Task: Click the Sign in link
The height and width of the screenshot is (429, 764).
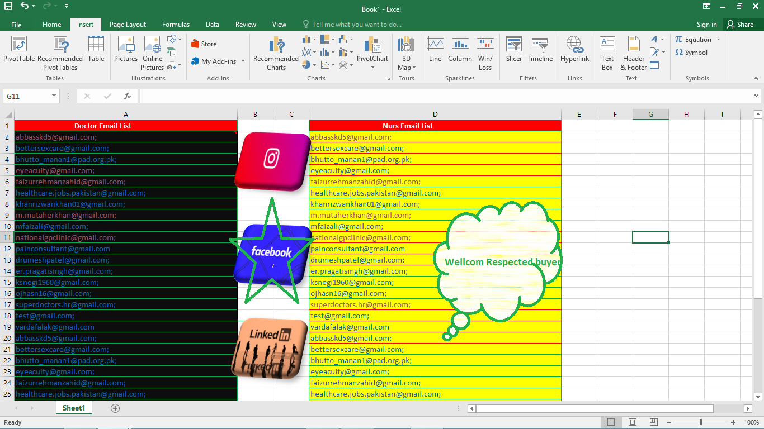Action: (706, 25)
